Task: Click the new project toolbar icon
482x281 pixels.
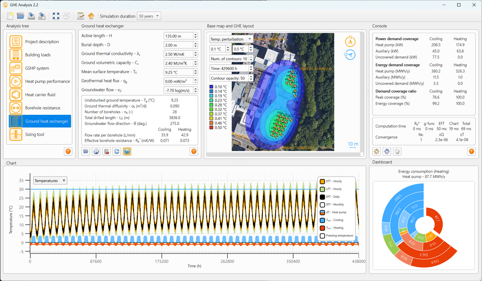Action: point(10,16)
